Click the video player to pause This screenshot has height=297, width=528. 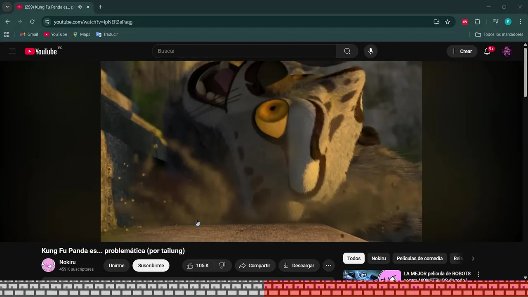(x=261, y=151)
